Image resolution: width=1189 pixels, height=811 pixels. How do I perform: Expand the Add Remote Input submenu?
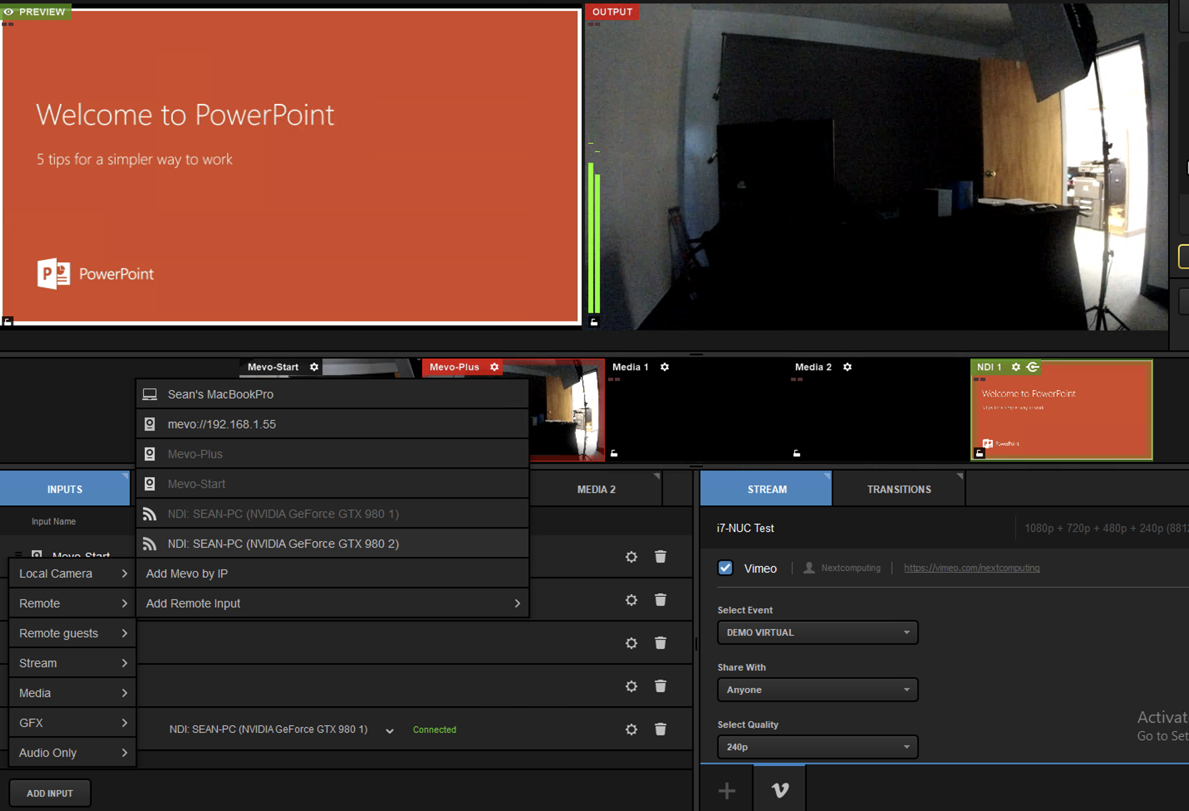click(332, 603)
